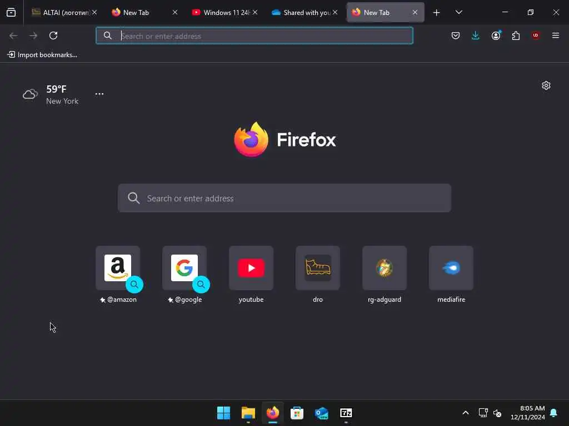Image resolution: width=569 pixels, height=426 pixels.
Task: Close the Shared with you tab
Action: coord(335,12)
